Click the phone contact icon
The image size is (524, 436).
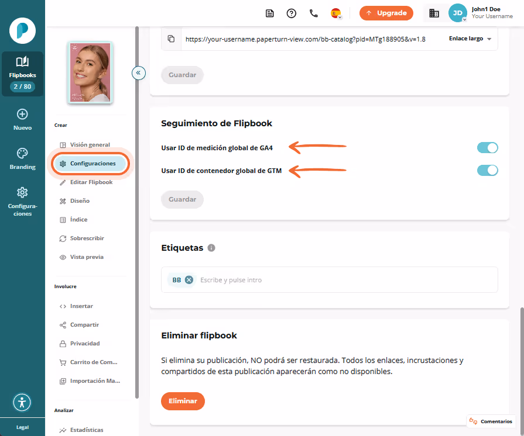pyautogui.click(x=313, y=13)
